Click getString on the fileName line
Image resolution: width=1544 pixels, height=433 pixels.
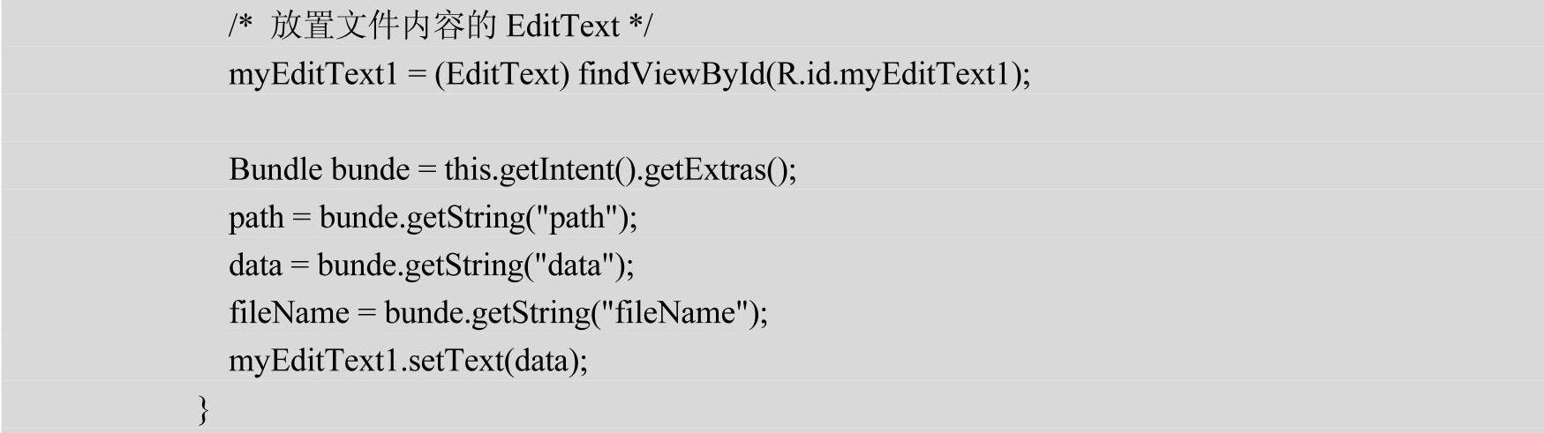(531, 313)
